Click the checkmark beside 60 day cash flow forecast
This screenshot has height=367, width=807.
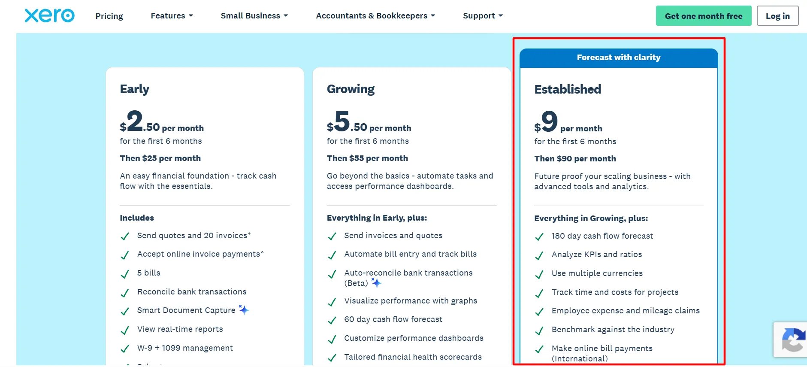(x=332, y=320)
